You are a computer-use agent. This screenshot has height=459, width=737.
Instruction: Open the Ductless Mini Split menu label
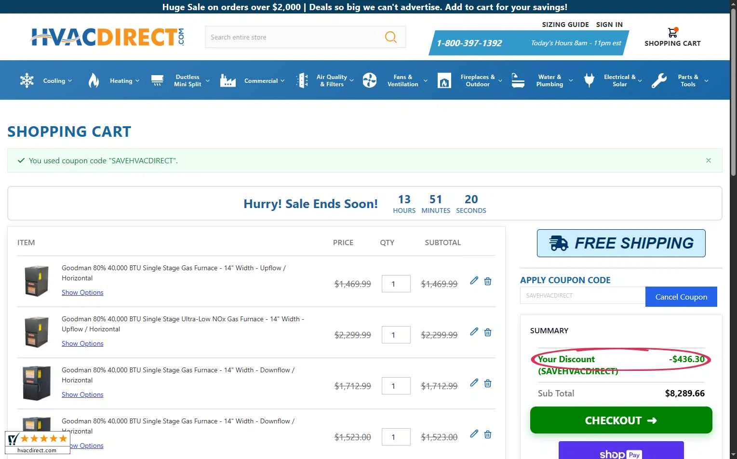pyautogui.click(x=188, y=80)
